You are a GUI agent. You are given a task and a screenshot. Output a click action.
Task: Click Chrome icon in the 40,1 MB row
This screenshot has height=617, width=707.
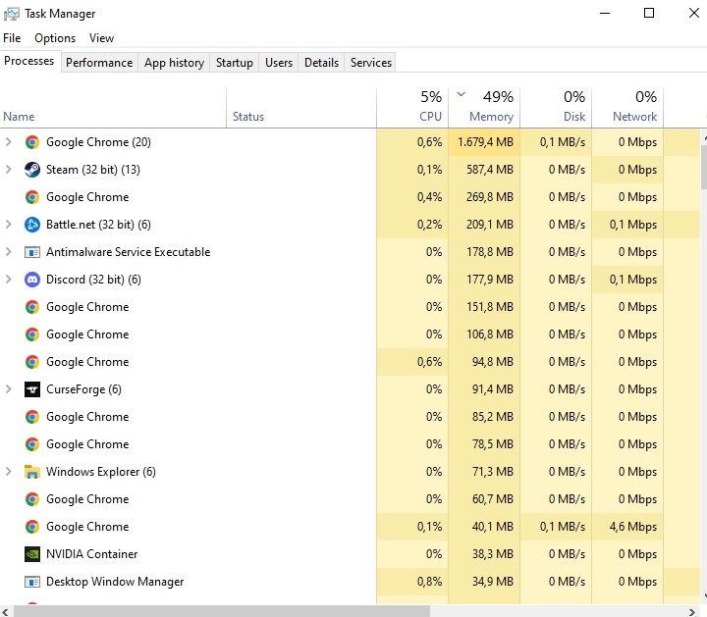pos(32,527)
